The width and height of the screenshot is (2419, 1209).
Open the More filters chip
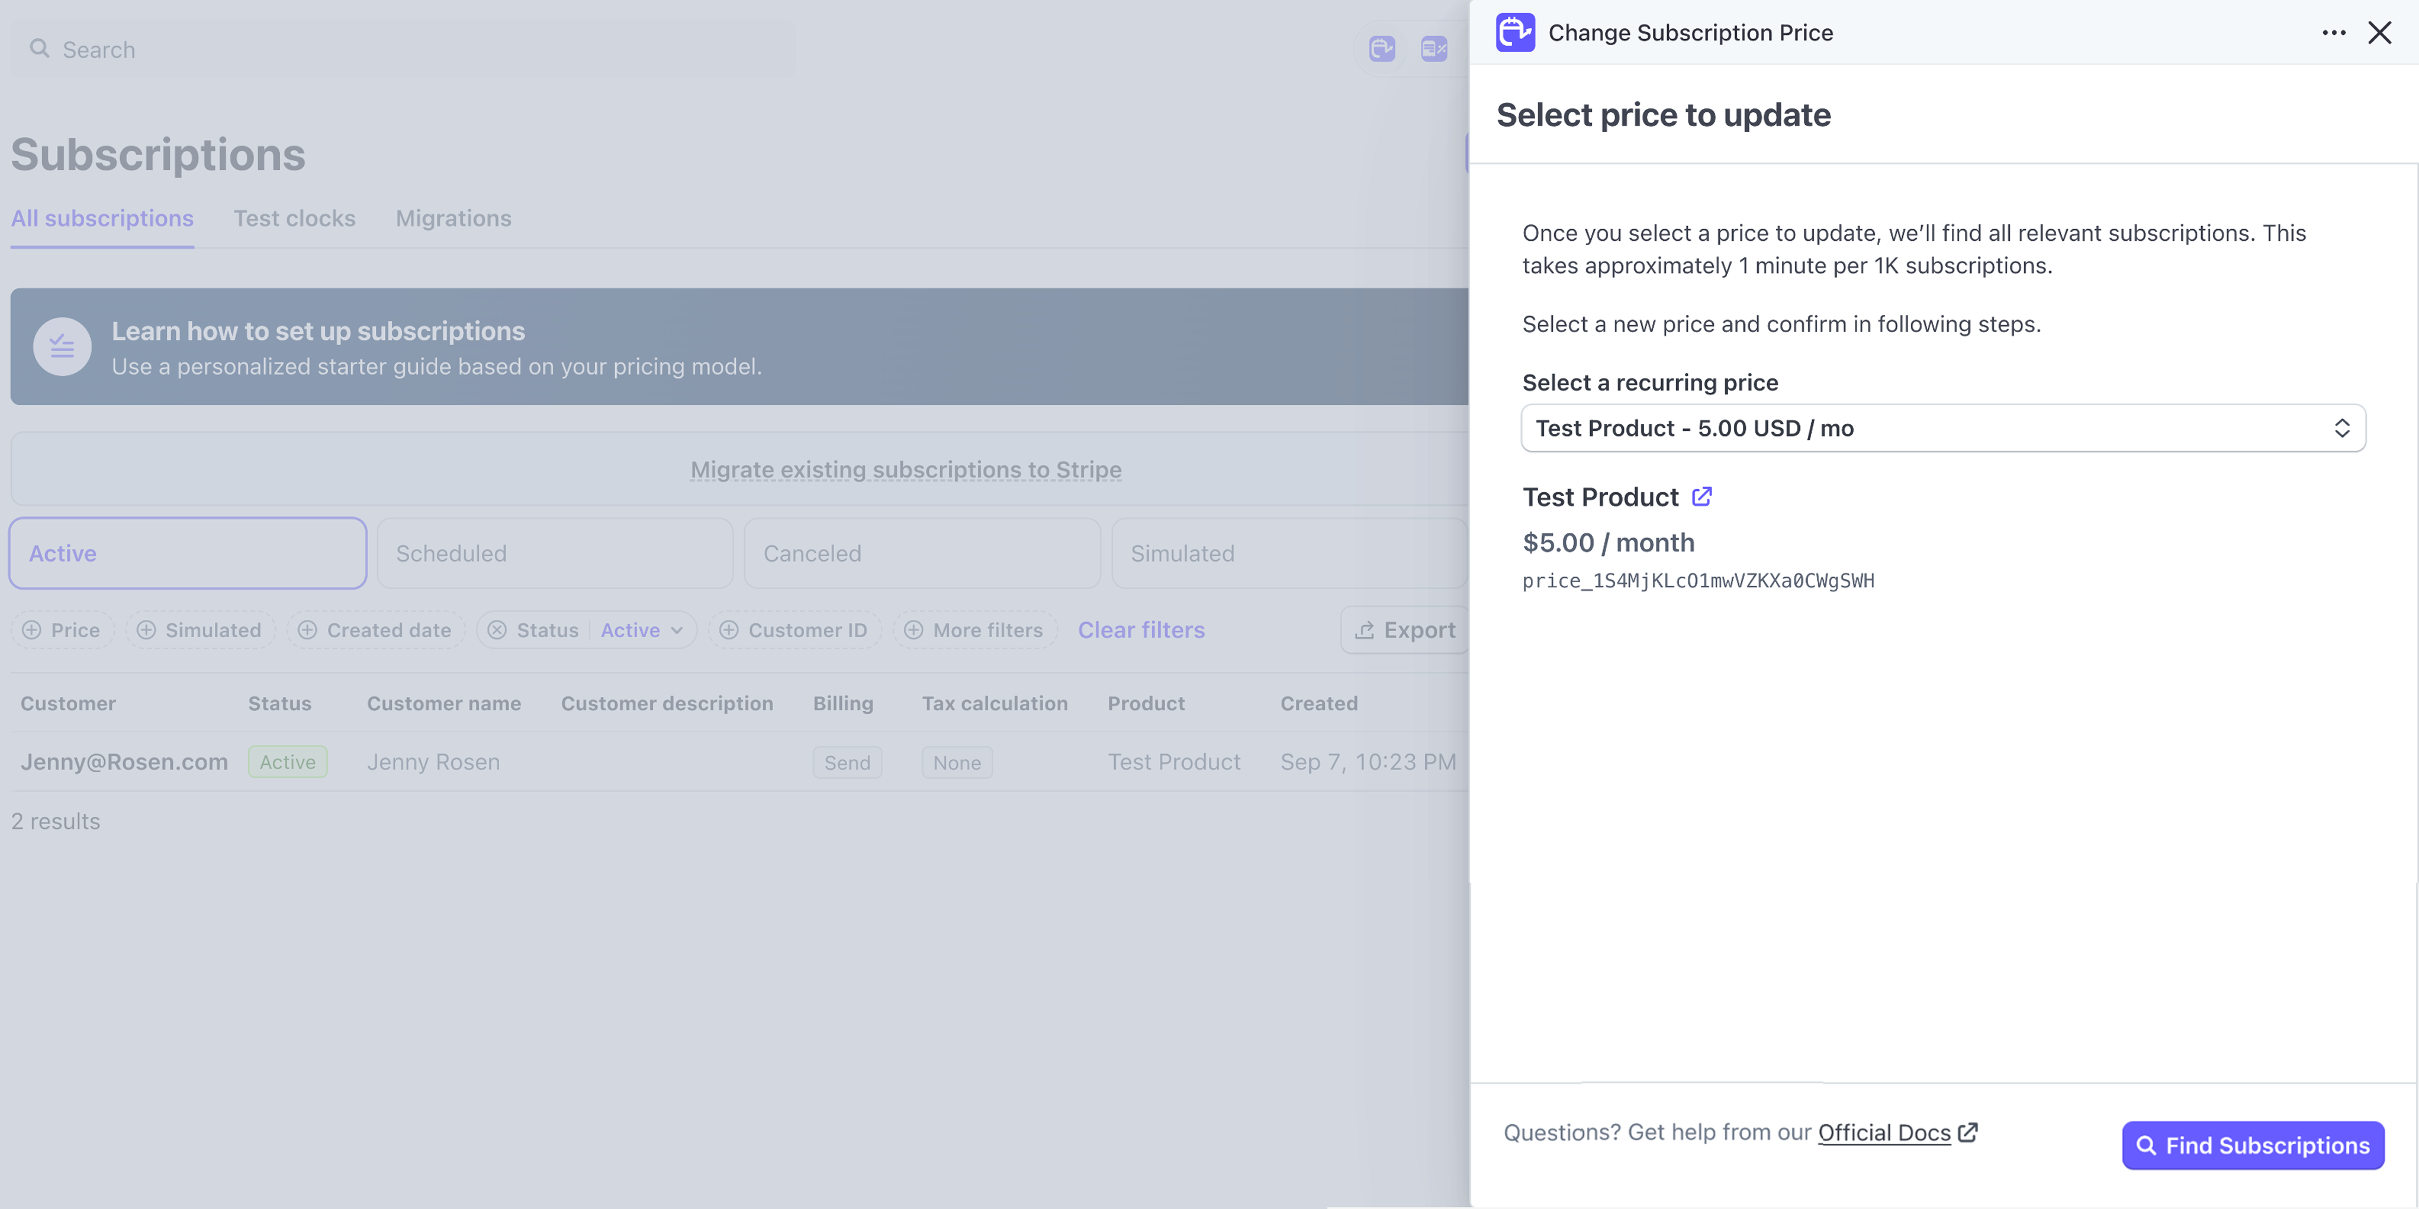975,630
